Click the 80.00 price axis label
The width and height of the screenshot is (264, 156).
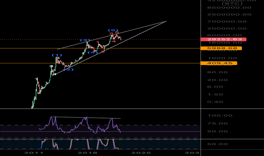(x=218, y=72)
